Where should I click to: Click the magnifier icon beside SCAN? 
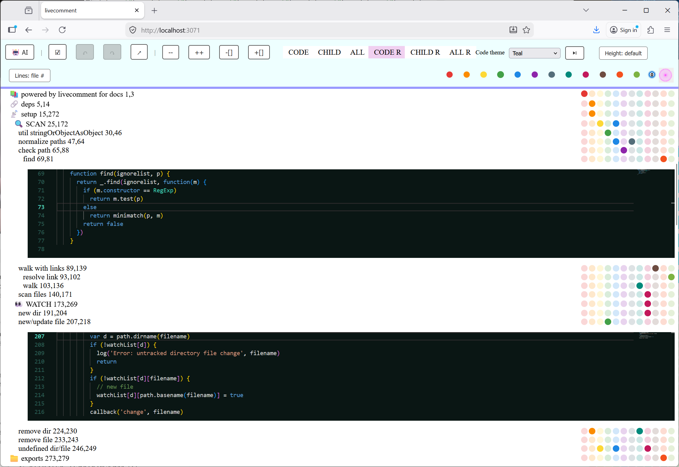click(x=19, y=124)
